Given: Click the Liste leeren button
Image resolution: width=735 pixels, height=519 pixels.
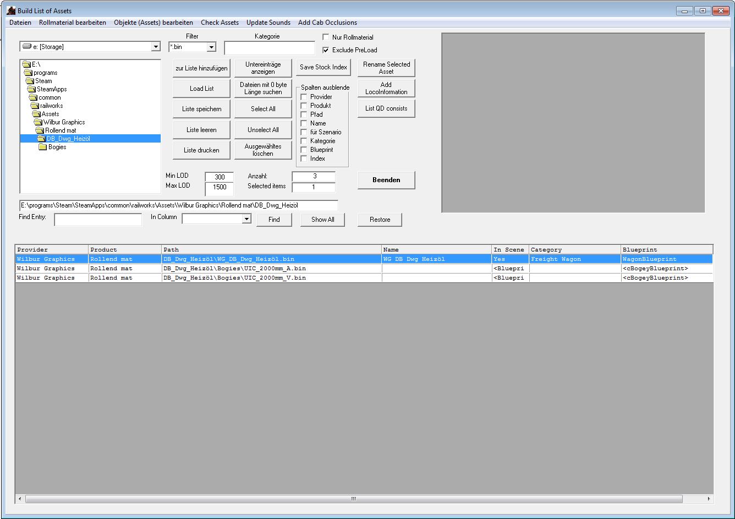Looking at the screenshot, I should click(x=201, y=130).
